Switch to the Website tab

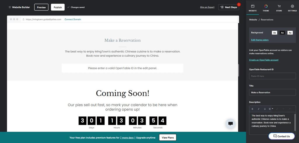(253, 8)
